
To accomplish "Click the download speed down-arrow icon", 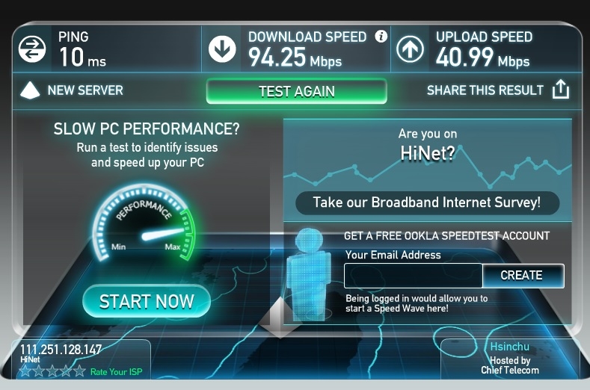I will pos(222,49).
